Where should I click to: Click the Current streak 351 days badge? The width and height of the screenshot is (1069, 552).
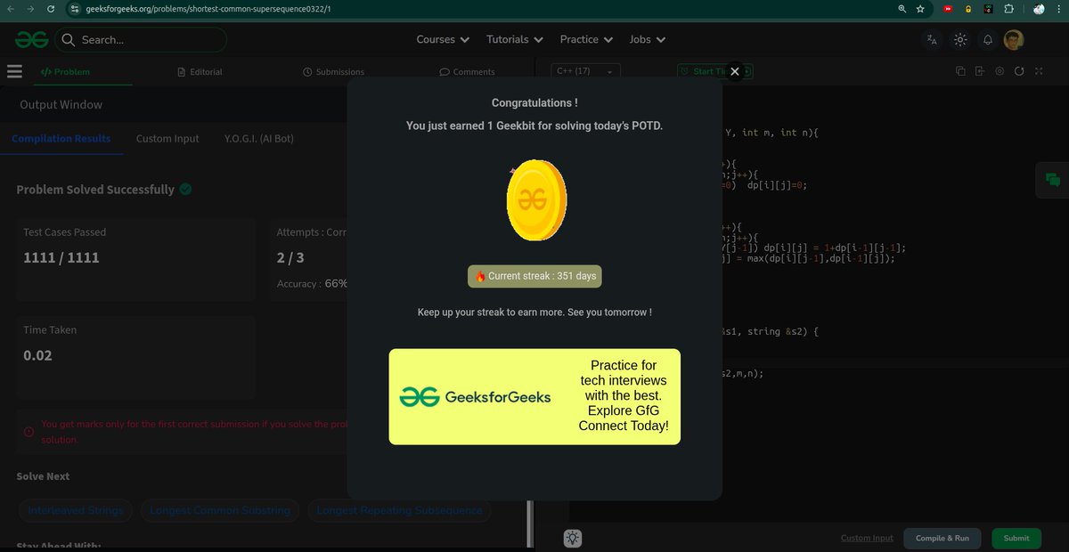[x=534, y=276]
